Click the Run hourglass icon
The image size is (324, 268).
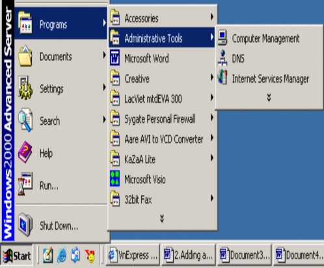(x=25, y=184)
